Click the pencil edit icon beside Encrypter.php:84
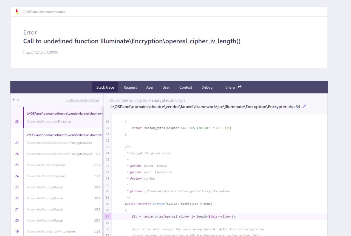 pyautogui.click(x=304, y=107)
